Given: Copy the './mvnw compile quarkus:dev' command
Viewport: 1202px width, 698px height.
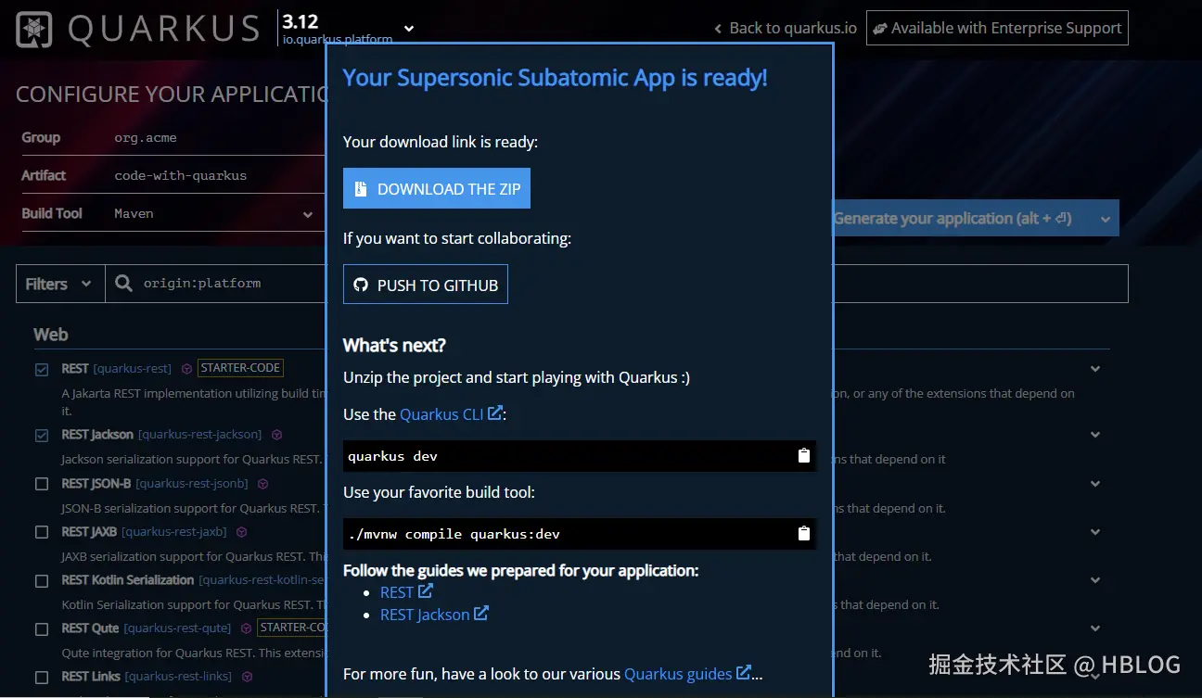Looking at the screenshot, I should pos(804,533).
